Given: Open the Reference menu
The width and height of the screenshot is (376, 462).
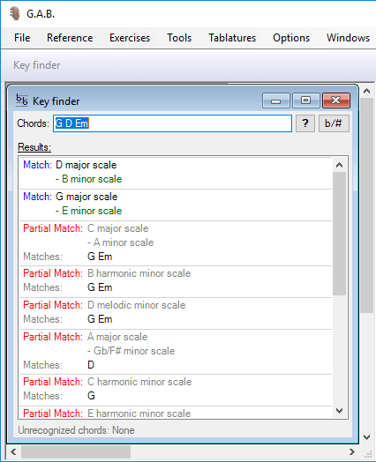Looking at the screenshot, I should 70,38.
